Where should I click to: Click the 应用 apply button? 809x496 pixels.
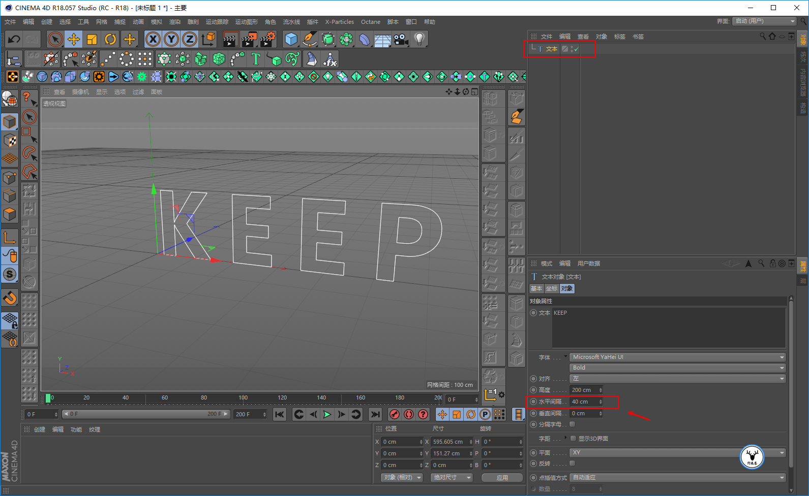[502, 478]
